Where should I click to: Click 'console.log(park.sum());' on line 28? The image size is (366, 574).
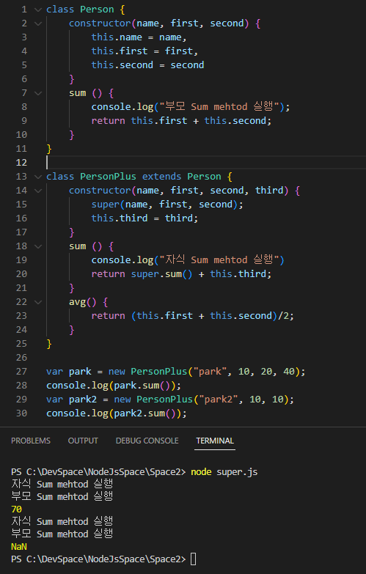(114, 386)
